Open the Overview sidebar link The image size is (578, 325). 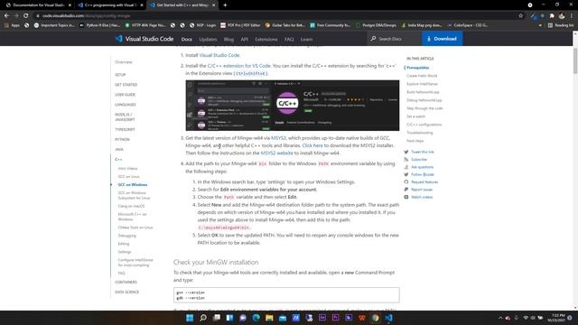(124, 62)
